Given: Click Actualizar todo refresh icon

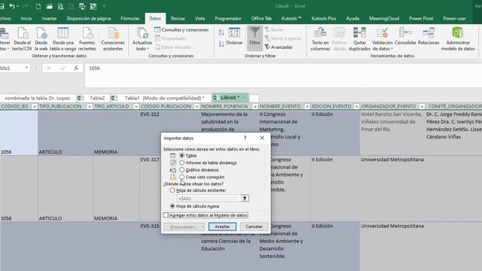Looking at the screenshot, I should pyautogui.click(x=142, y=33).
